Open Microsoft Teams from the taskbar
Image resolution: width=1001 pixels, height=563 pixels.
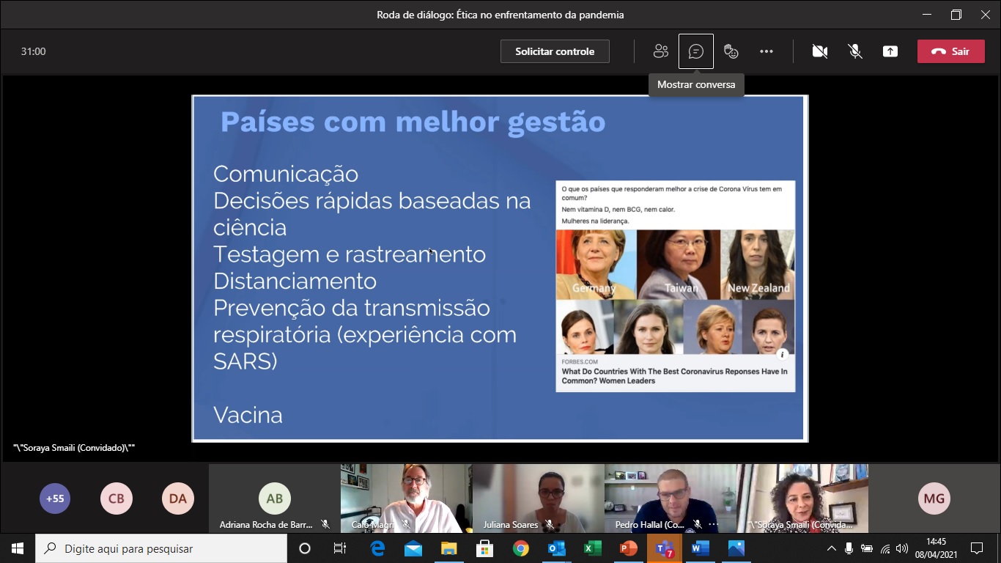(664, 548)
